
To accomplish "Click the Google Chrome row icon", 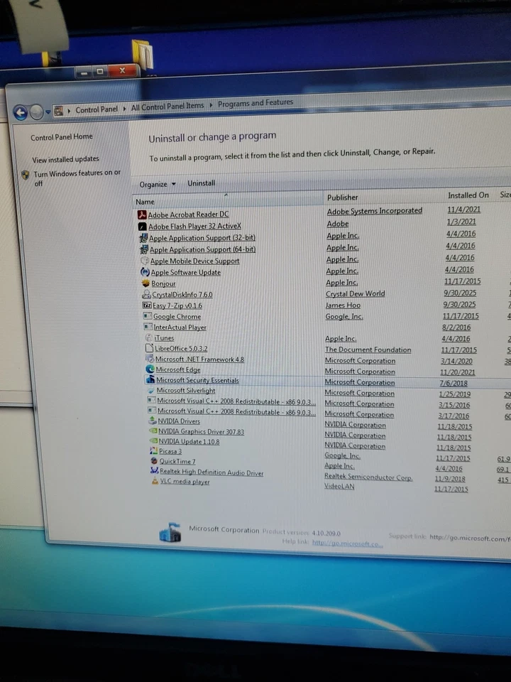I will point(148,316).
